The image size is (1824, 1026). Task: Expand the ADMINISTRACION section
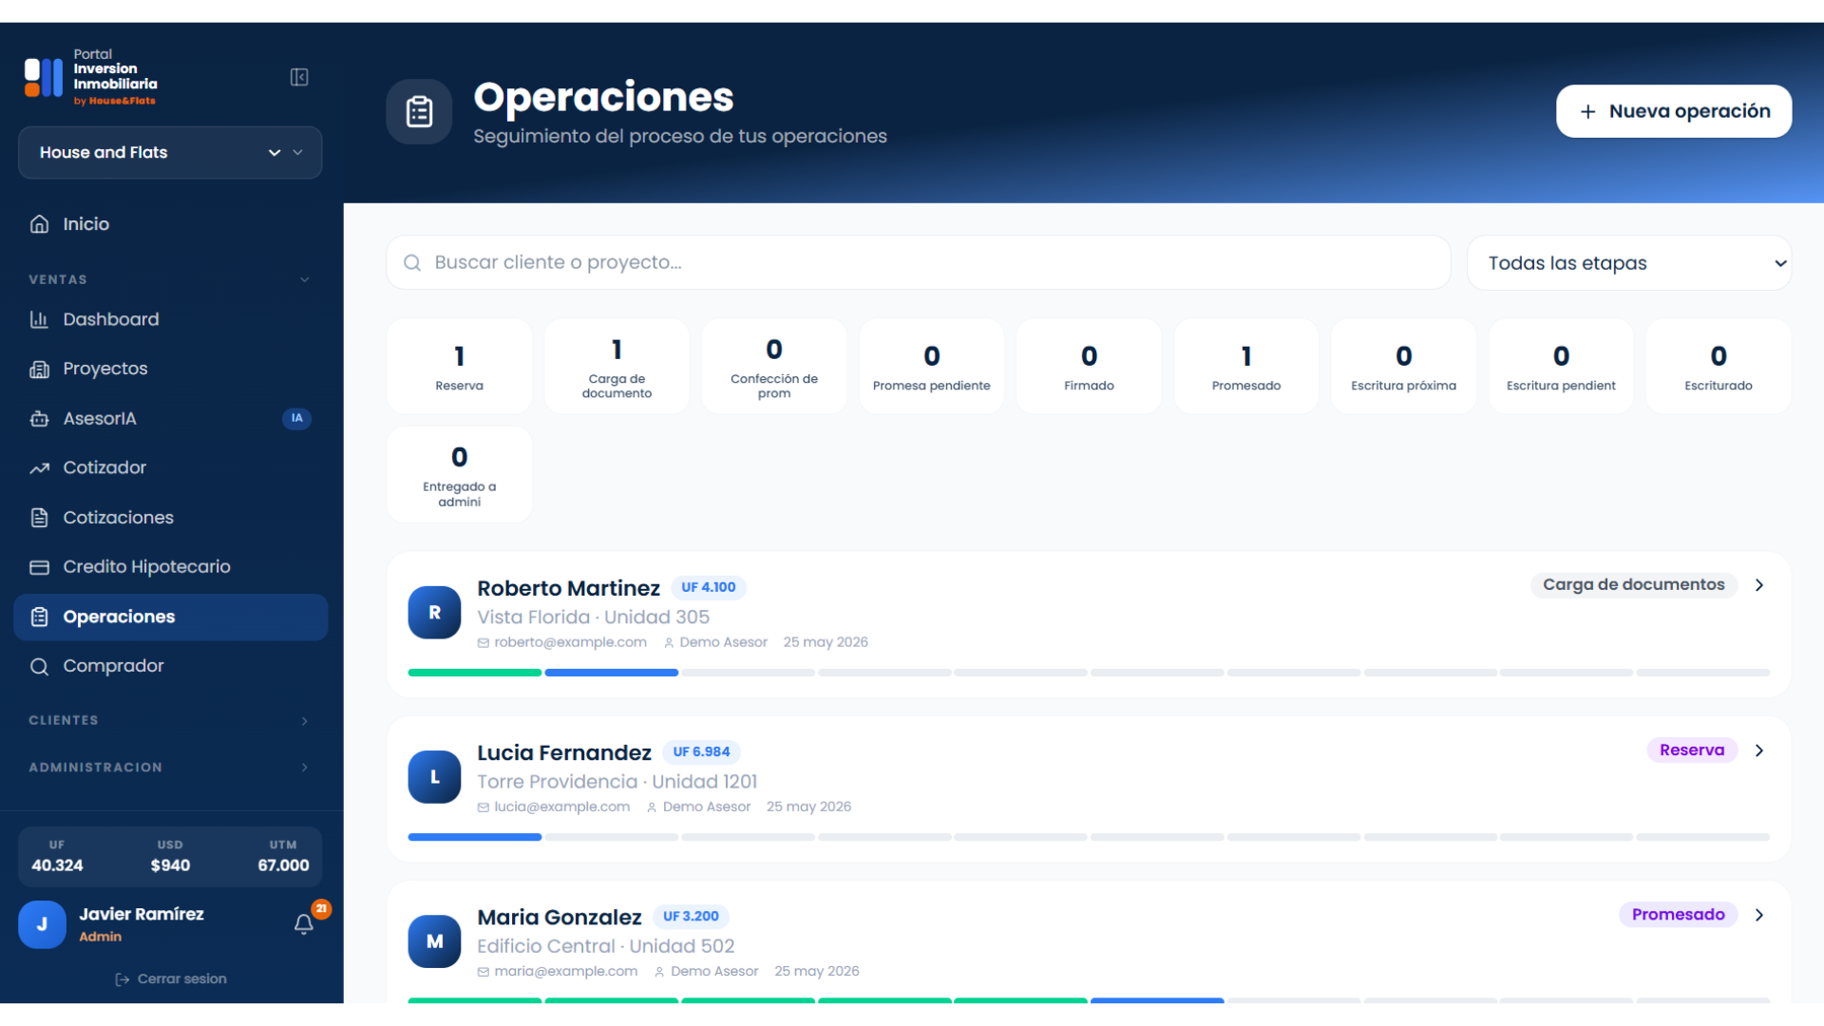pos(170,768)
